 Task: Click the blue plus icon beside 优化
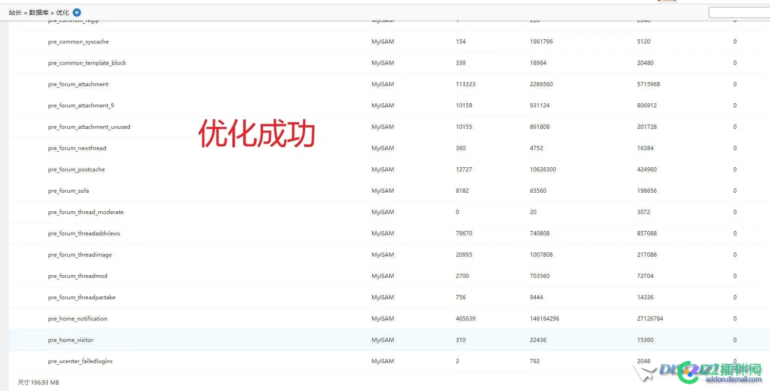point(77,13)
